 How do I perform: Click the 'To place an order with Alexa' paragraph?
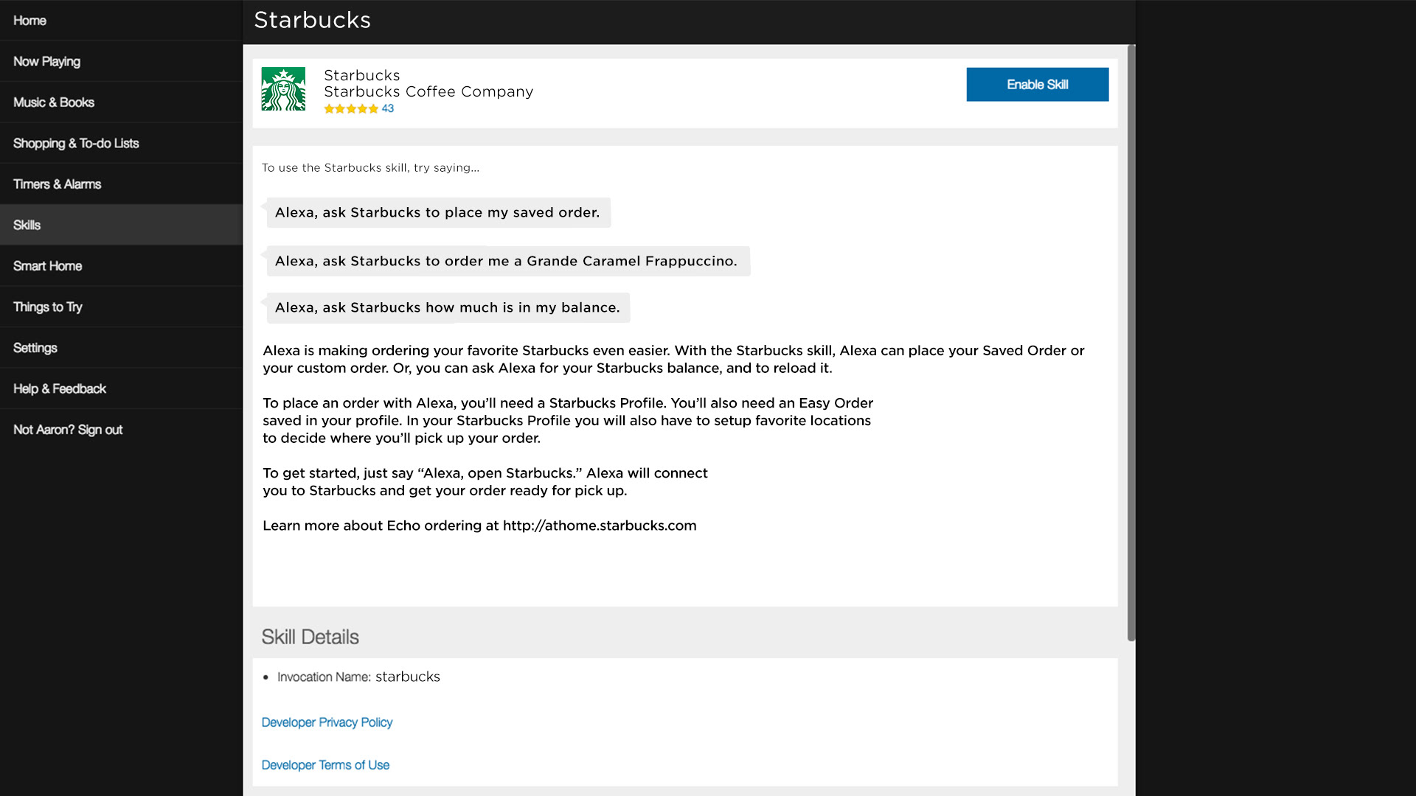(568, 420)
